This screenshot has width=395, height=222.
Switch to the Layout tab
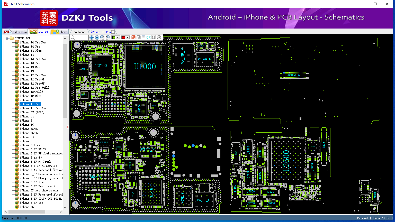[39, 32]
